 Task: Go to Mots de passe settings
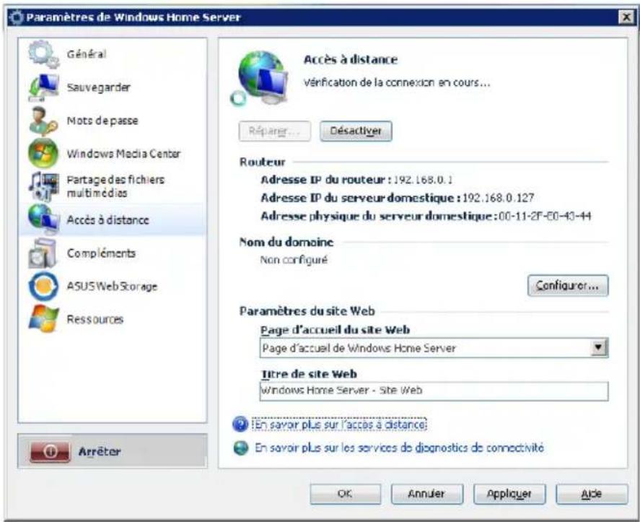(102, 121)
